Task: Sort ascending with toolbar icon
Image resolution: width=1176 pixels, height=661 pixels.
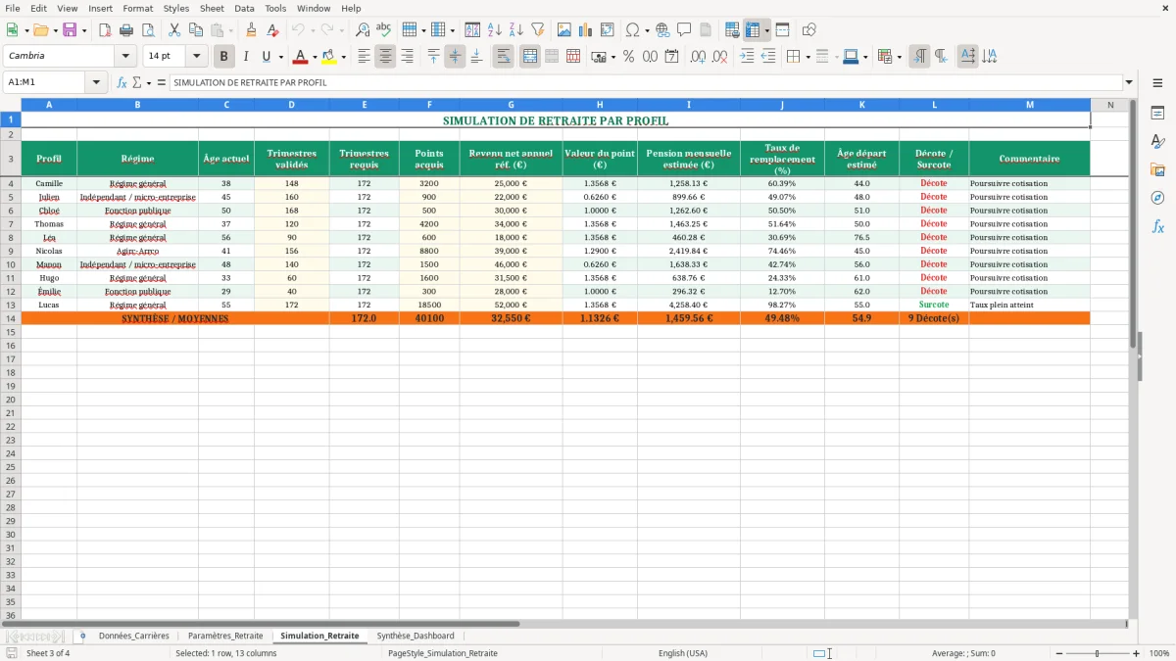Action: point(495,30)
